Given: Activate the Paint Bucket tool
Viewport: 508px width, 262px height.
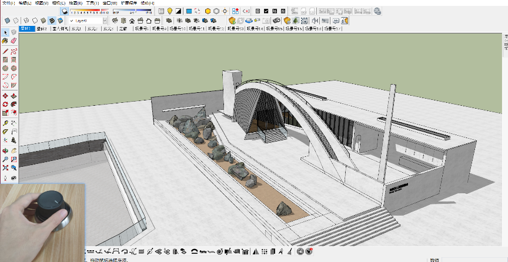Looking at the screenshot, I should pyautogui.click(x=5, y=41).
